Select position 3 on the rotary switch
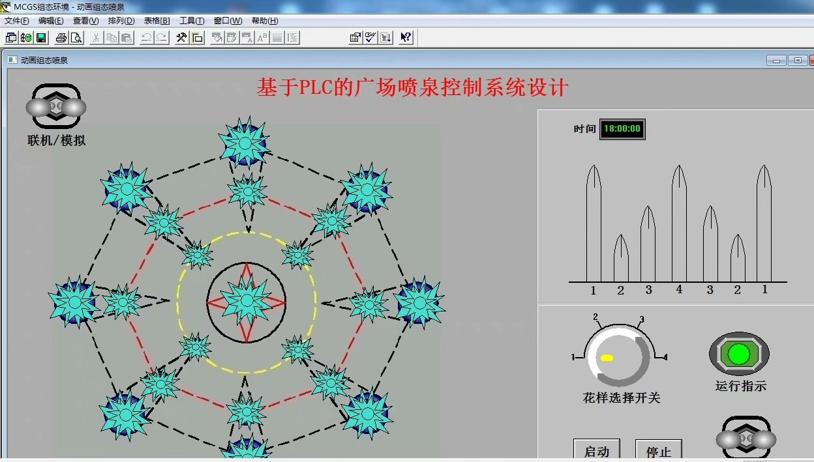 click(642, 320)
